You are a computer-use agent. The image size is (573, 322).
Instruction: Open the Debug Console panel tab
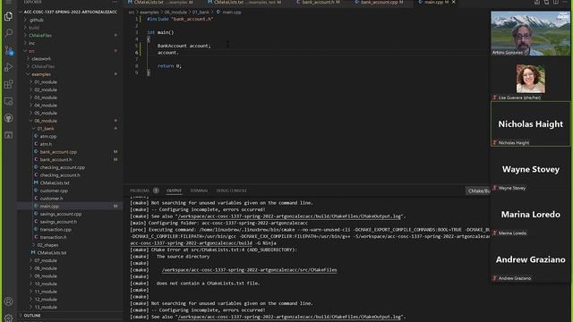click(x=231, y=191)
